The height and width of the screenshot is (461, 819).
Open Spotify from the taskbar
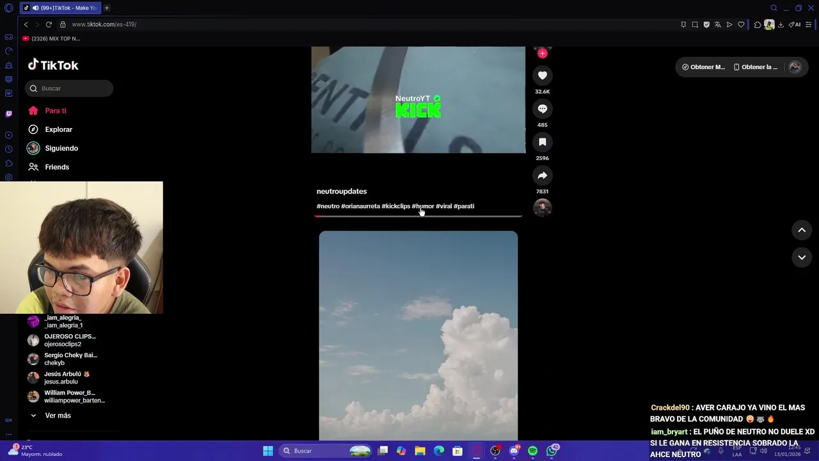click(x=532, y=451)
